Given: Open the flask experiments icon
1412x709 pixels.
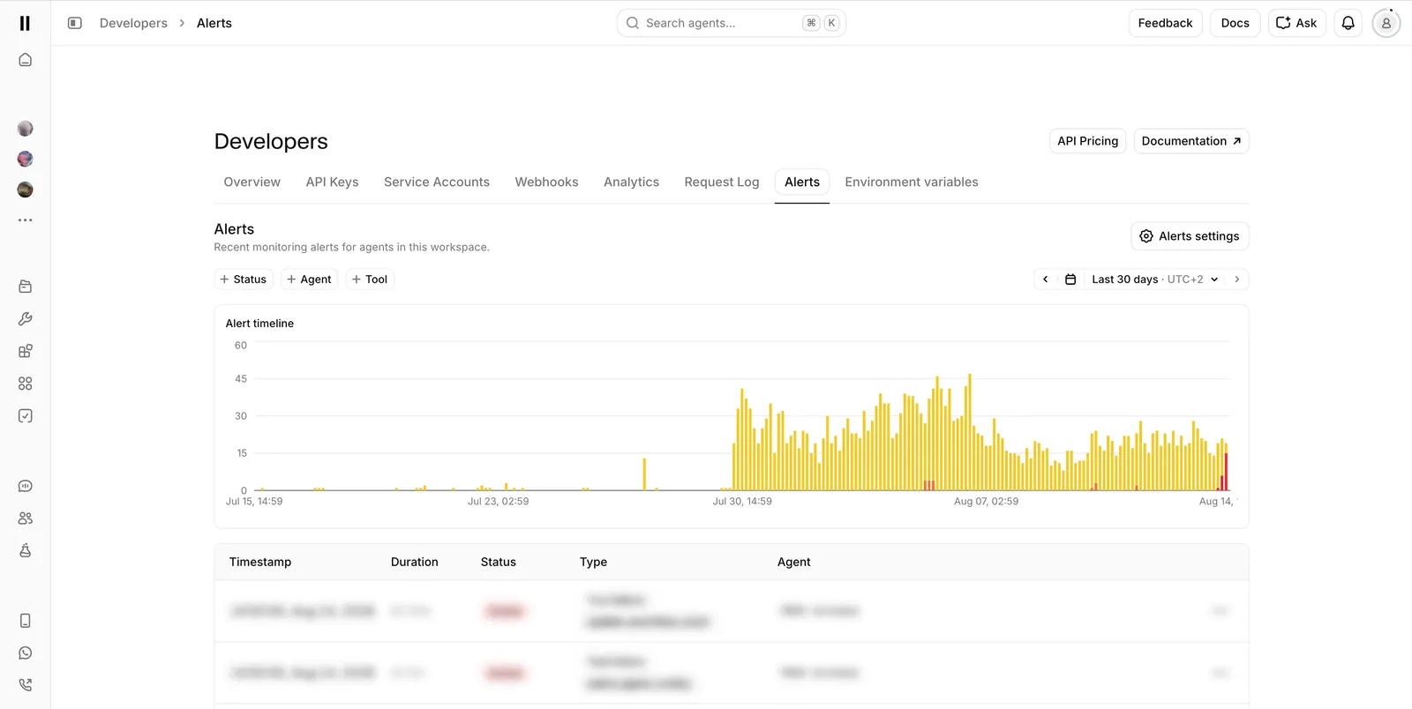Looking at the screenshot, I should pyautogui.click(x=26, y=551).
